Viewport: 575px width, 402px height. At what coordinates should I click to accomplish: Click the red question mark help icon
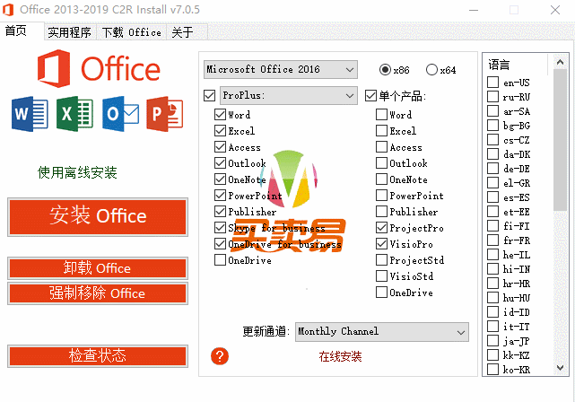pyautogui.click(x=220, y=355)
